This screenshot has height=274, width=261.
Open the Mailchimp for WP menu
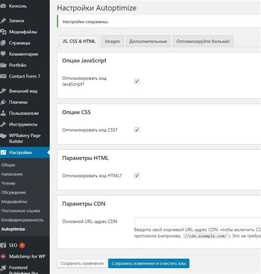[x=25, y=256]
